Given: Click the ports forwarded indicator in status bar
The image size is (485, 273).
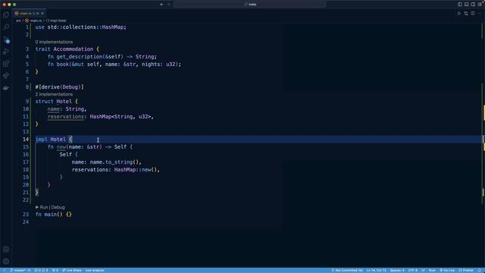Looking at the screenshot, I should tap(55, 270).
